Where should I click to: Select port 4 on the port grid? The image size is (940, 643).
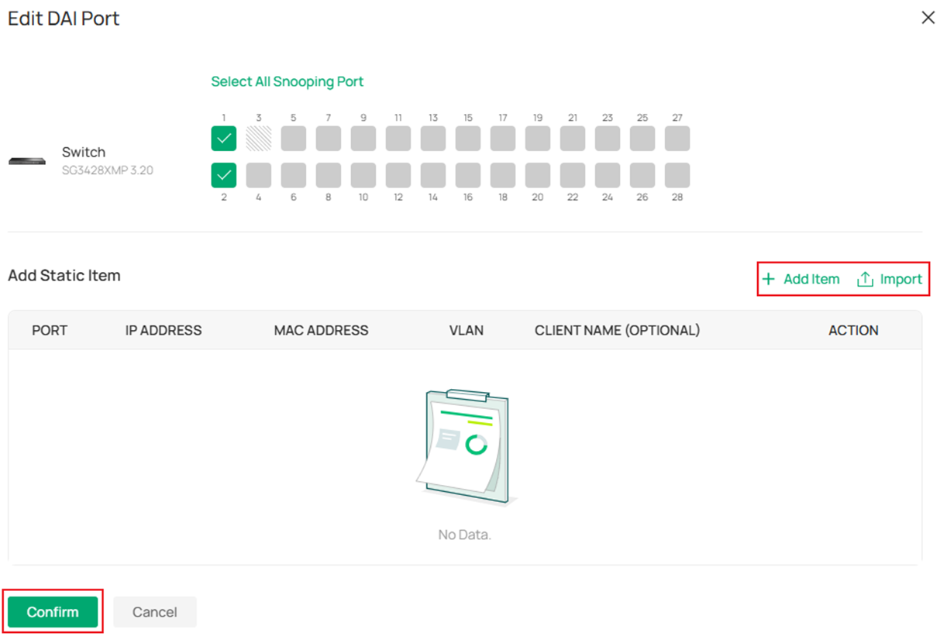point(258,176)
